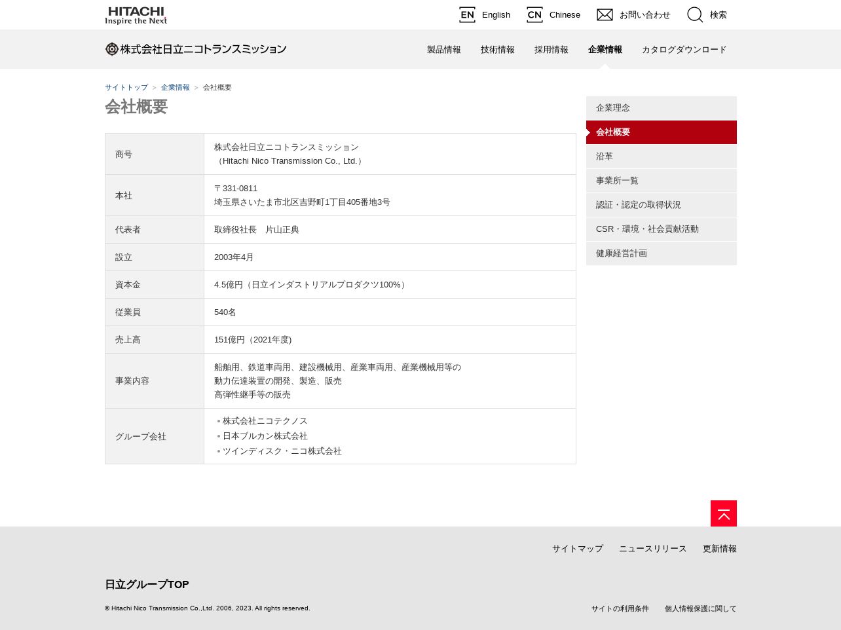This screenshot has height=630, width=841.
Task: Select CSR・環境・社会貢献活動 in side menu
Action: click(x=662, y=229)
